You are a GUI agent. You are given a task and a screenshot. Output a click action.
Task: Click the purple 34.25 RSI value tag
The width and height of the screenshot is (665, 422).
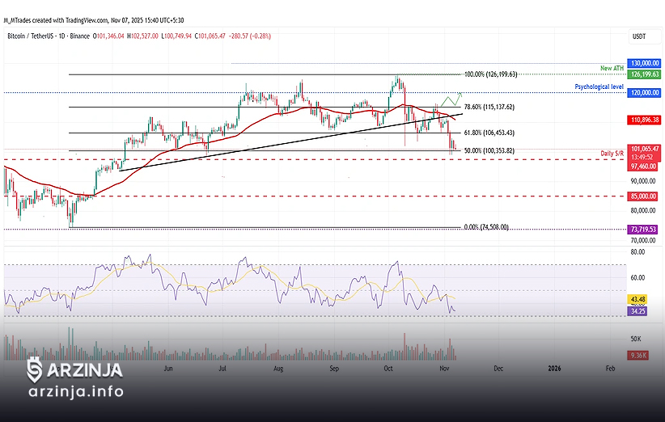coord(638,310)
